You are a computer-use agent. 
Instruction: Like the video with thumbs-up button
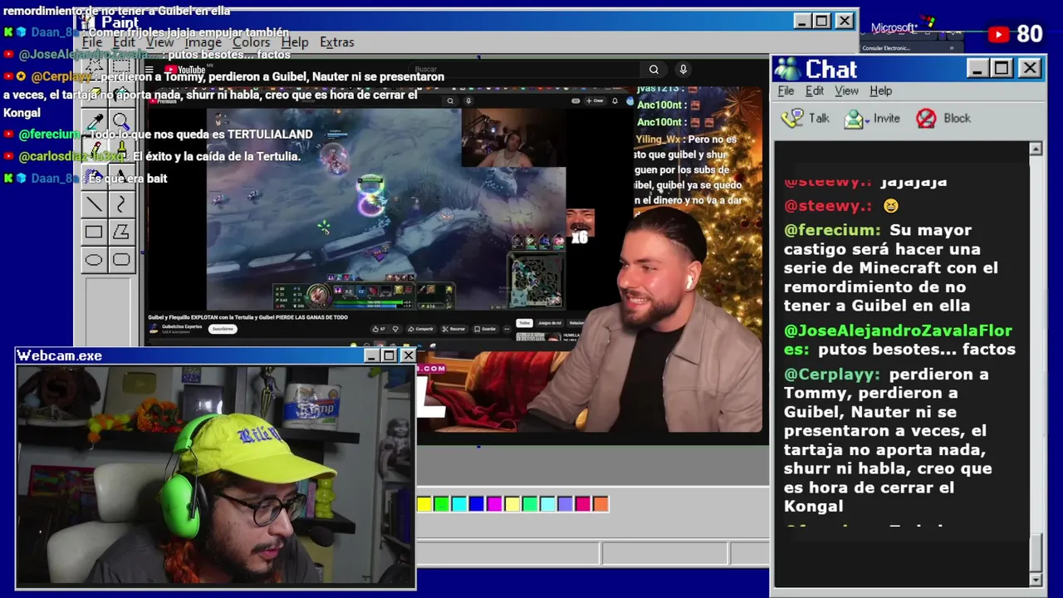click(378, 329)
